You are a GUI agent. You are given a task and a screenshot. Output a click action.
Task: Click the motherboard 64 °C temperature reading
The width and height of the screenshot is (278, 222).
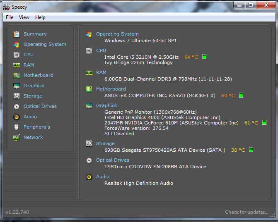point(228,95)
